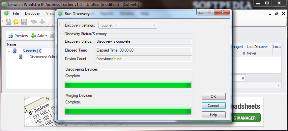The image size is (288, 131).
Task: Click the New file toolbar icon
Action: (8, 22)
